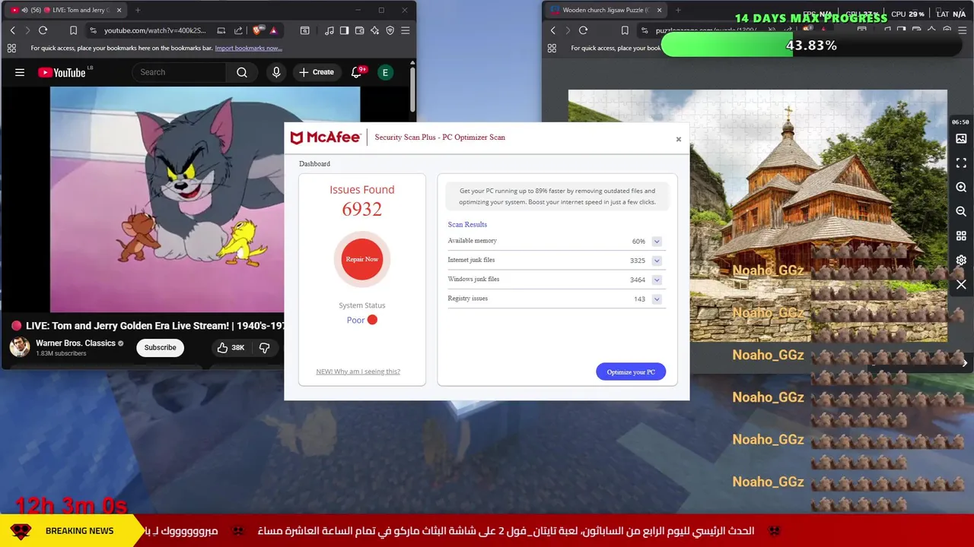Click Optimize my PC button

tap(631, 372)
